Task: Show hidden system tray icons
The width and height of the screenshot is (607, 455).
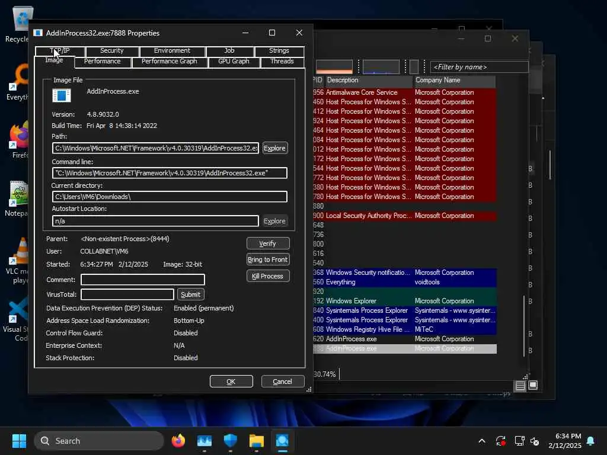Action: 482,441
